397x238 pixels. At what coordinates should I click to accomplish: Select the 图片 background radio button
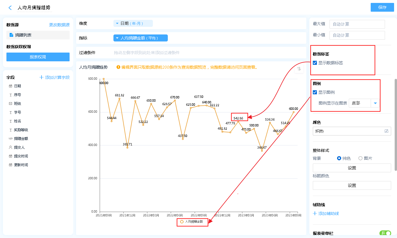360,158
